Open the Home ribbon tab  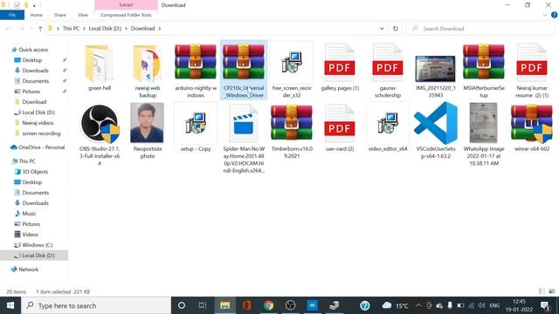point(37,15)
